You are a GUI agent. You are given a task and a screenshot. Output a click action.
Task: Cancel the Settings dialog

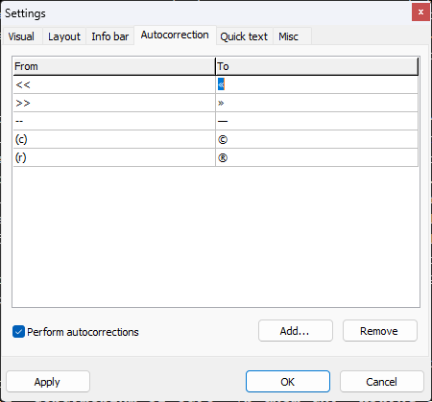(x=382, y=382)
